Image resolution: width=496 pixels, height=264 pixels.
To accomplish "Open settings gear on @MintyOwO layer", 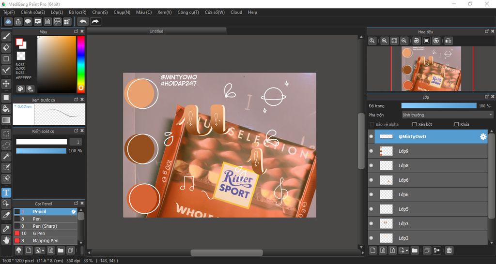I will pos(483,136).
